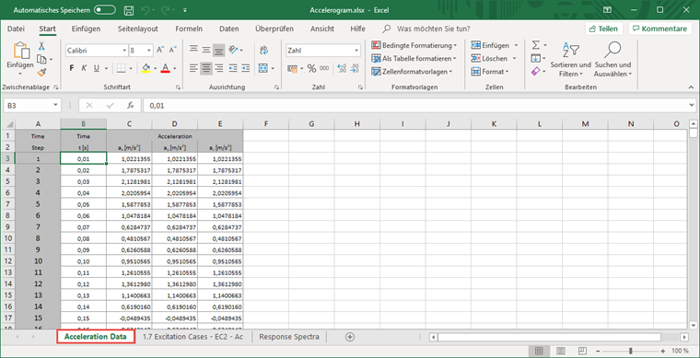Cut the selection with the scissors icon

coord(41,46)
